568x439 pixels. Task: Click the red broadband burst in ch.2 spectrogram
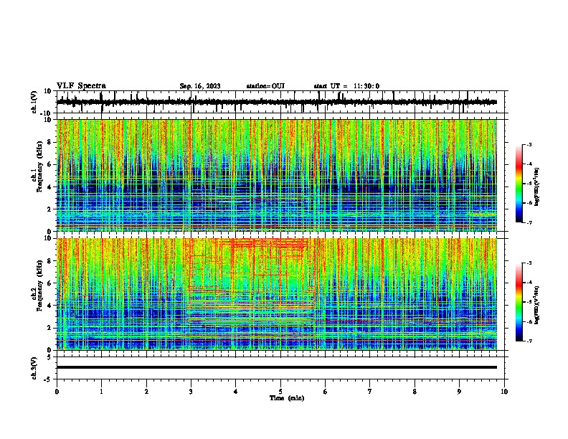tap(270, 244)
